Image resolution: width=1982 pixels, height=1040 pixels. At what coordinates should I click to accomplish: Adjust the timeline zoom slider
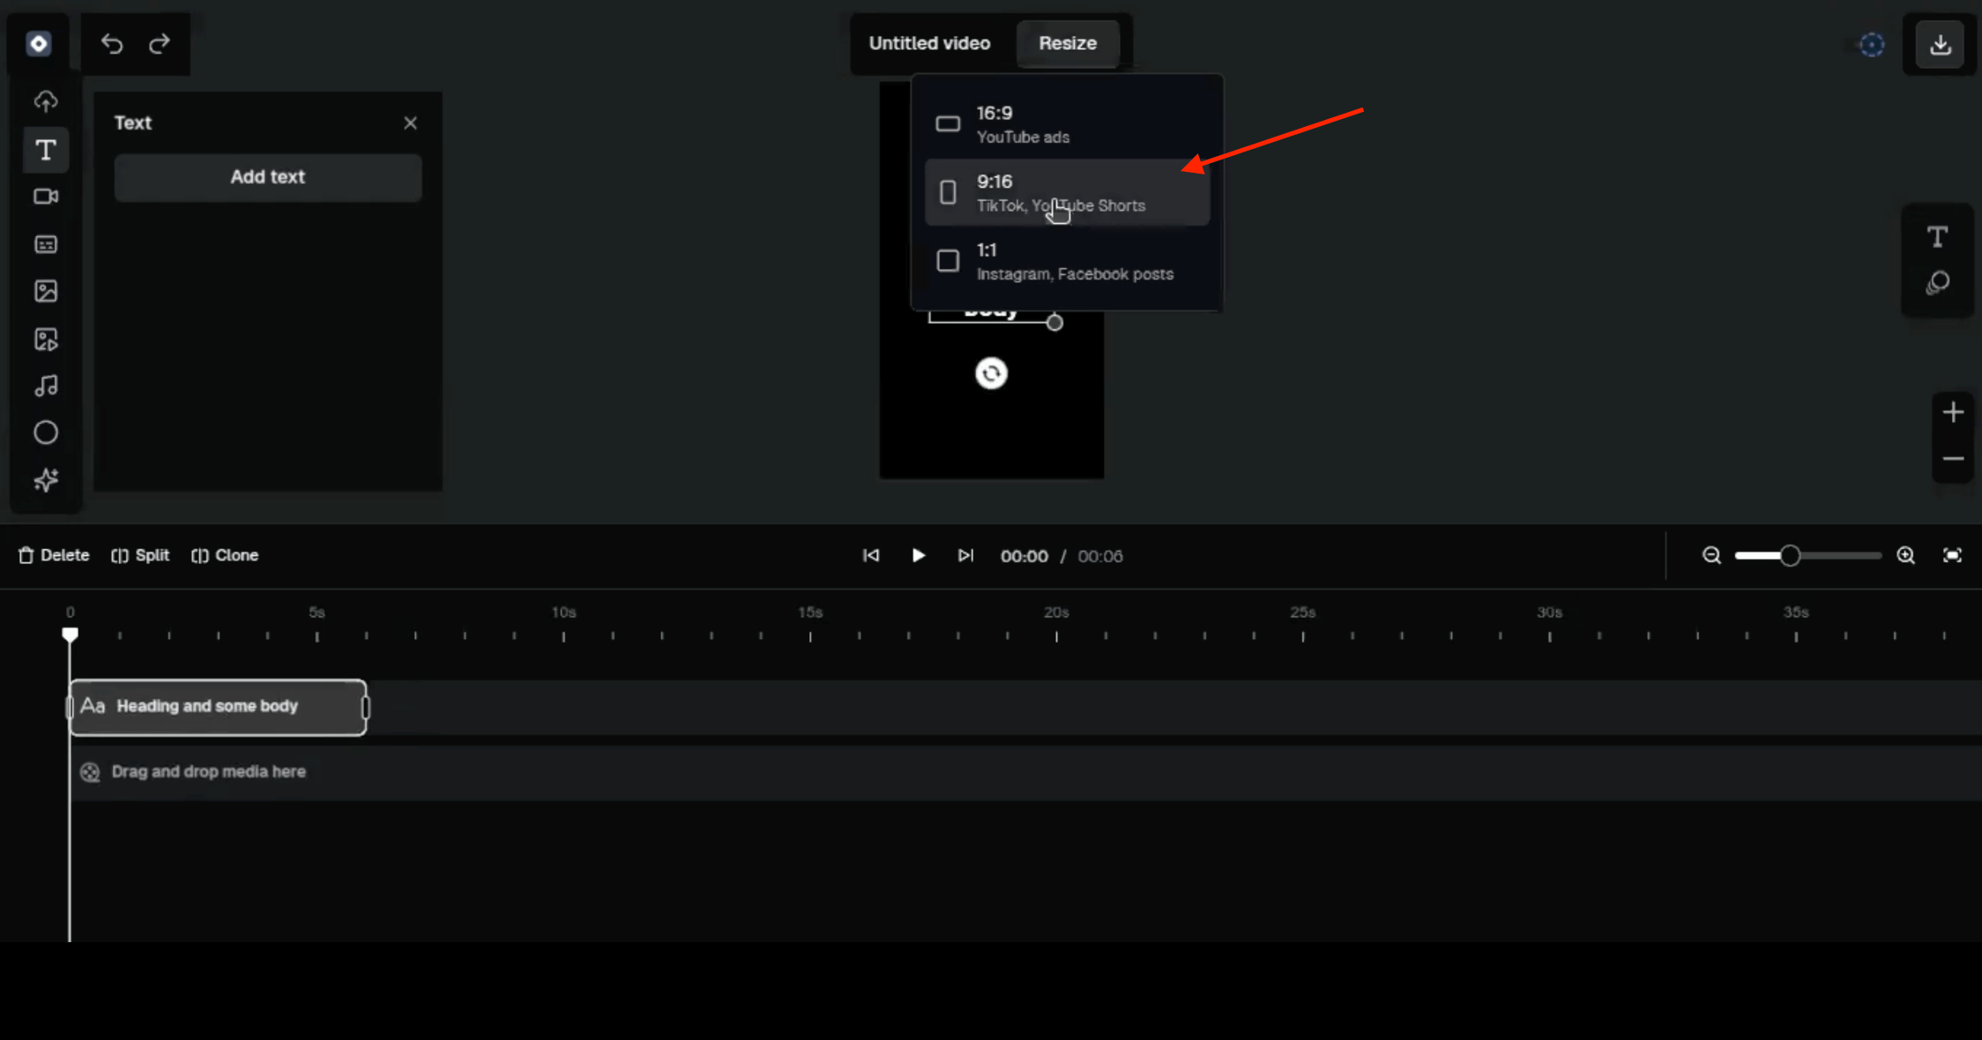point(1790,556)
